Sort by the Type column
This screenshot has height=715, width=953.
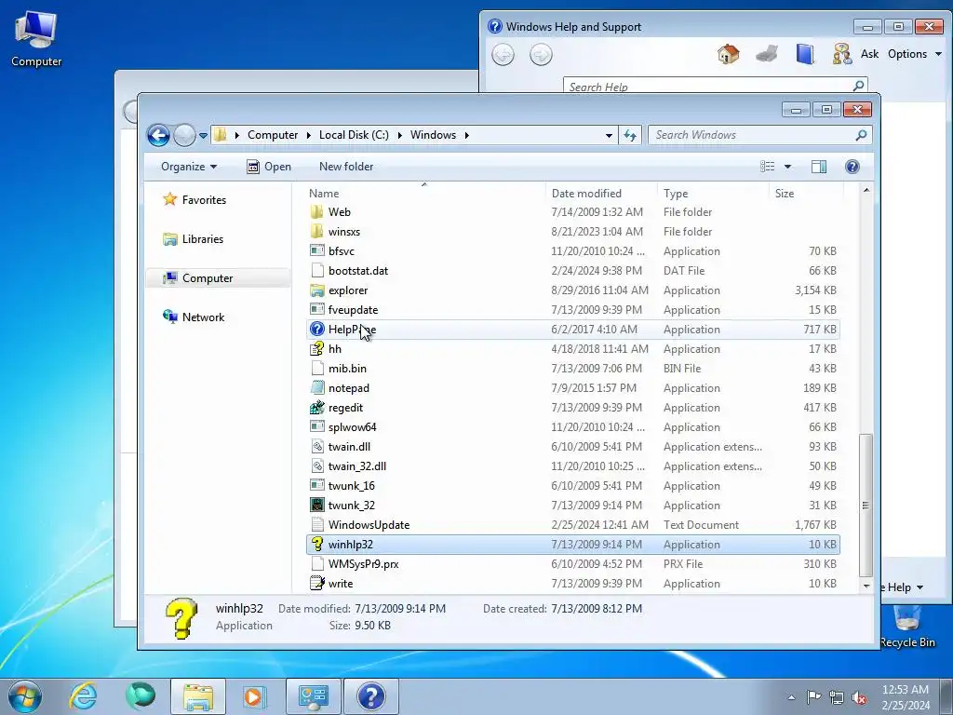[676, 194]
